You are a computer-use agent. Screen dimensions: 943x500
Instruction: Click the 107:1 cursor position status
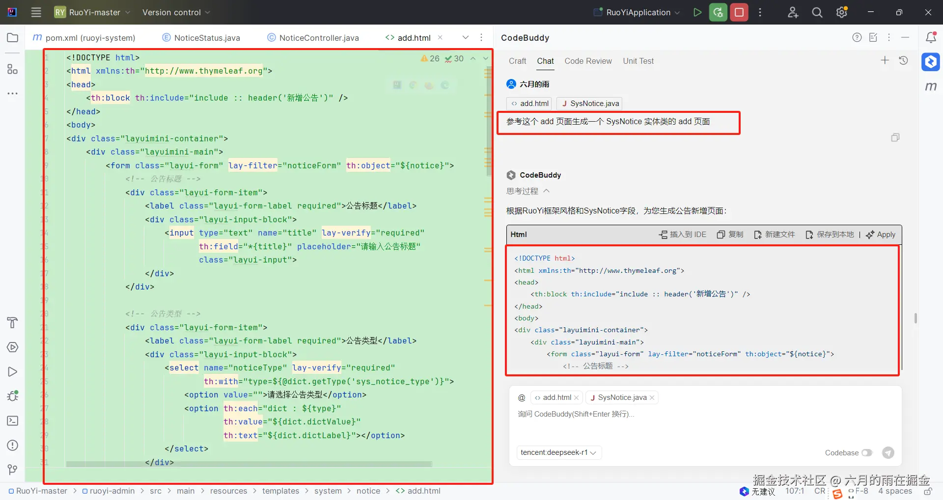tap(794, 491)
